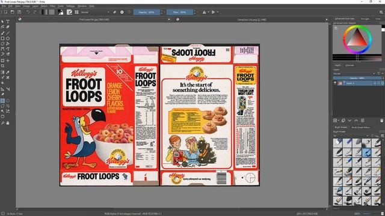The width and height of the screenshot is (385, 216).
Task: Toggle vertical mirror tool
Action: point(213,12)
